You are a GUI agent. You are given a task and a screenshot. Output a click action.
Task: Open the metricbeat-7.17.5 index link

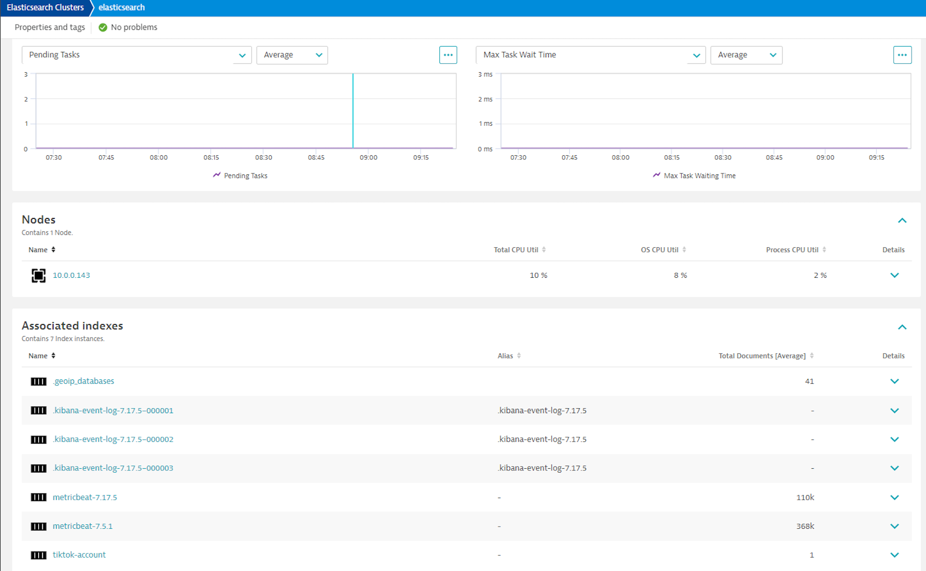(x=85, y=497)
